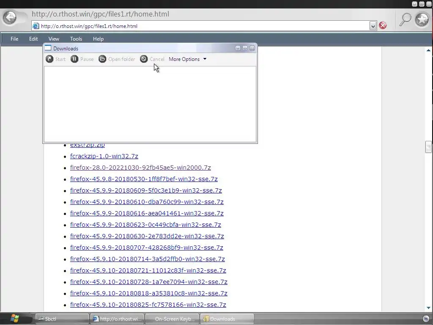Open the fcrackzip-1.0-win32.7z link
Viewport: 433px width, 325px height.
[x=104, y=156]
